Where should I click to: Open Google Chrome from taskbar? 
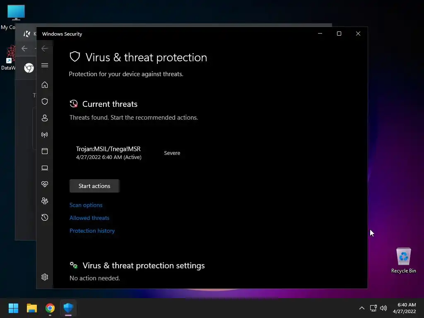[50, 308]
